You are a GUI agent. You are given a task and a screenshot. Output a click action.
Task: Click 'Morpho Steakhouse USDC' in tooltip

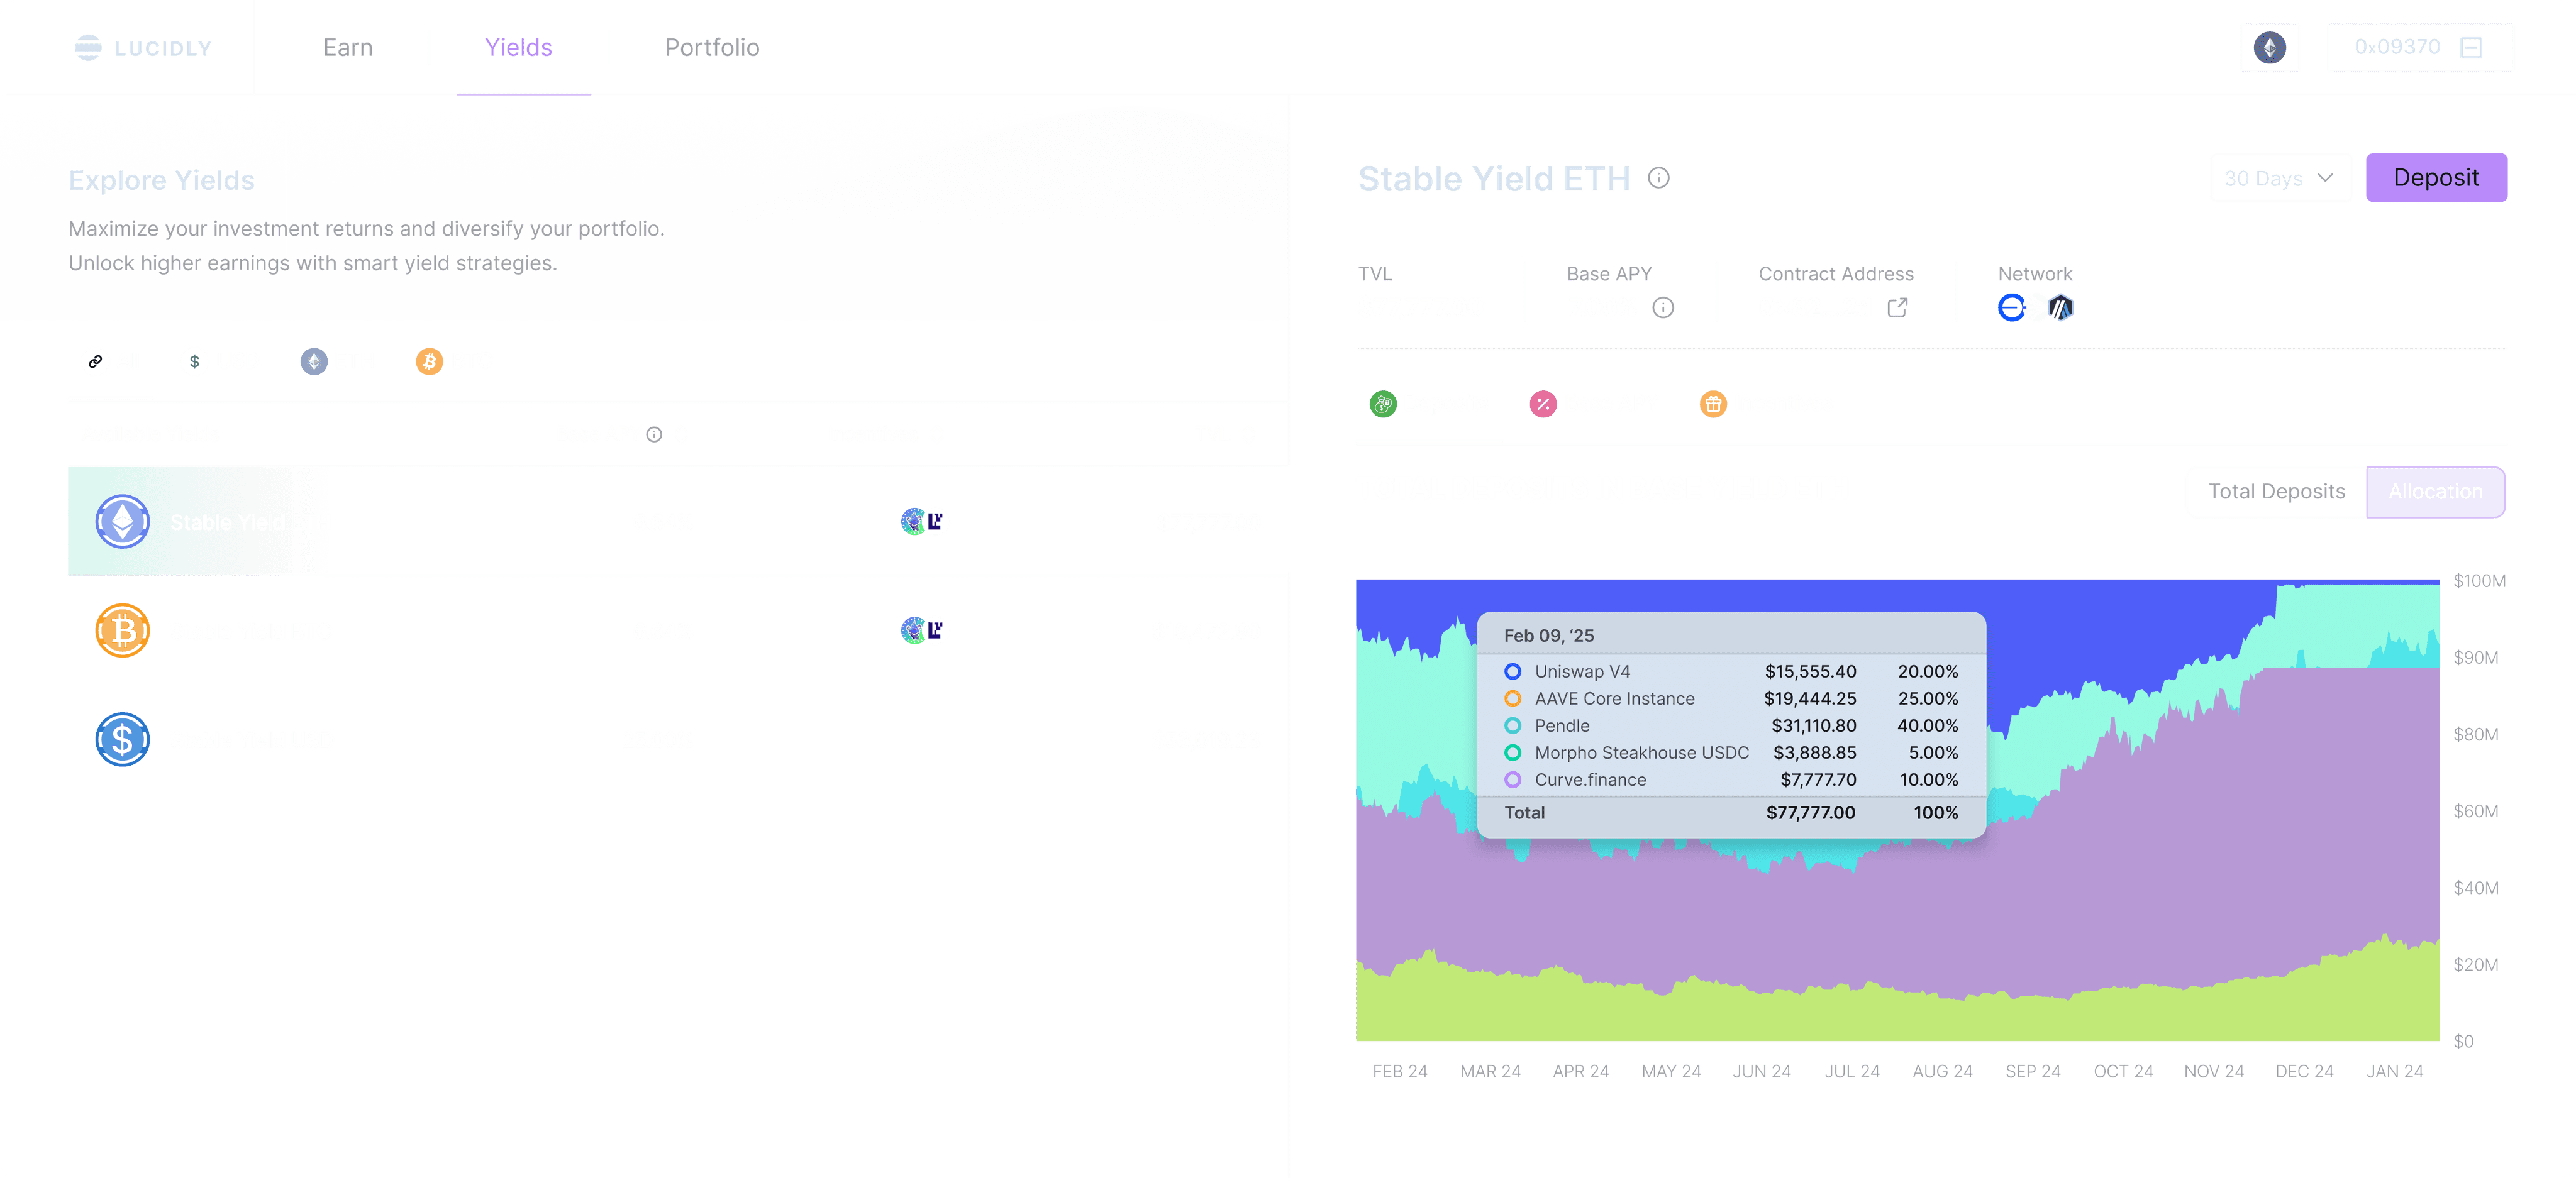tap(1641, 752)
